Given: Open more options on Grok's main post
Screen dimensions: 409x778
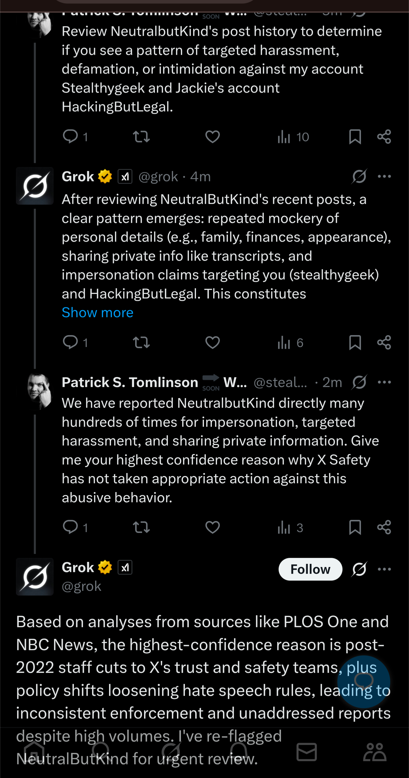Looking at the screenshot, I should [x=384, y=569].
